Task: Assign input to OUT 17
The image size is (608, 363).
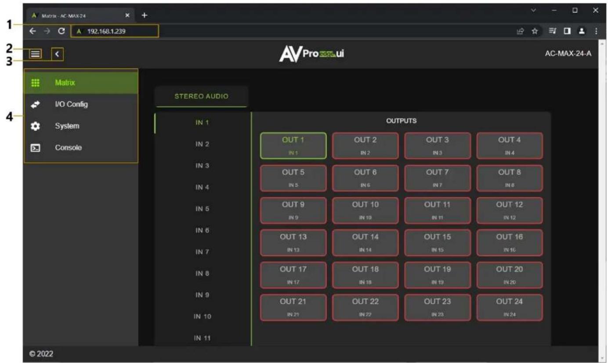Action: [x=293, y=275]
